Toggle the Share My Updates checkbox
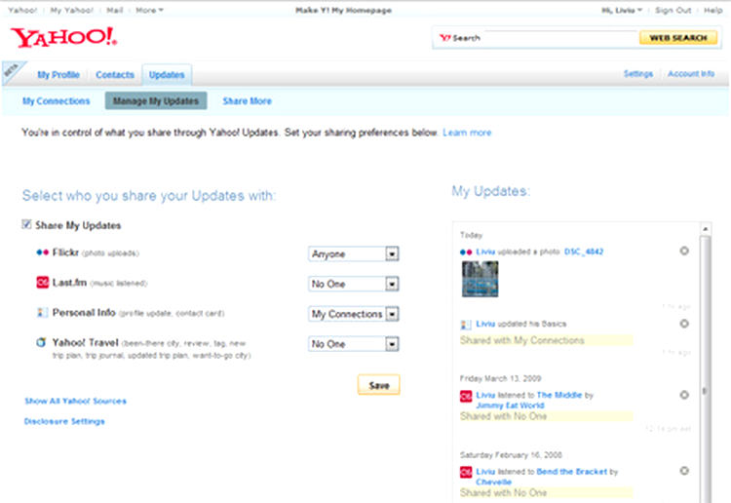 [26, 225]
